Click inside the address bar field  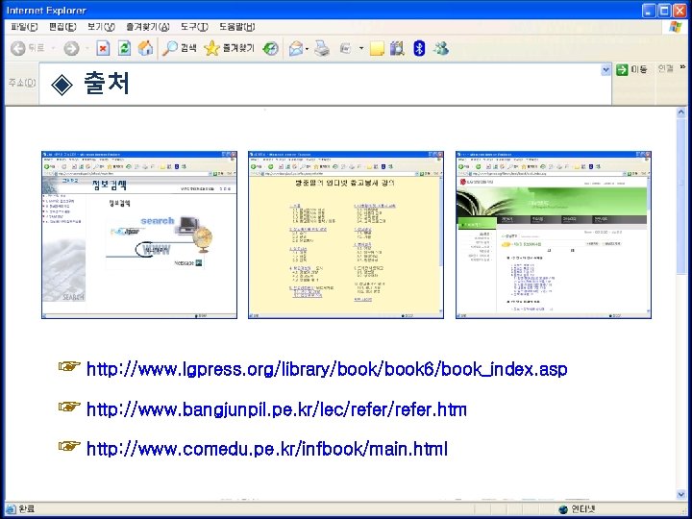tap(325, 84)
